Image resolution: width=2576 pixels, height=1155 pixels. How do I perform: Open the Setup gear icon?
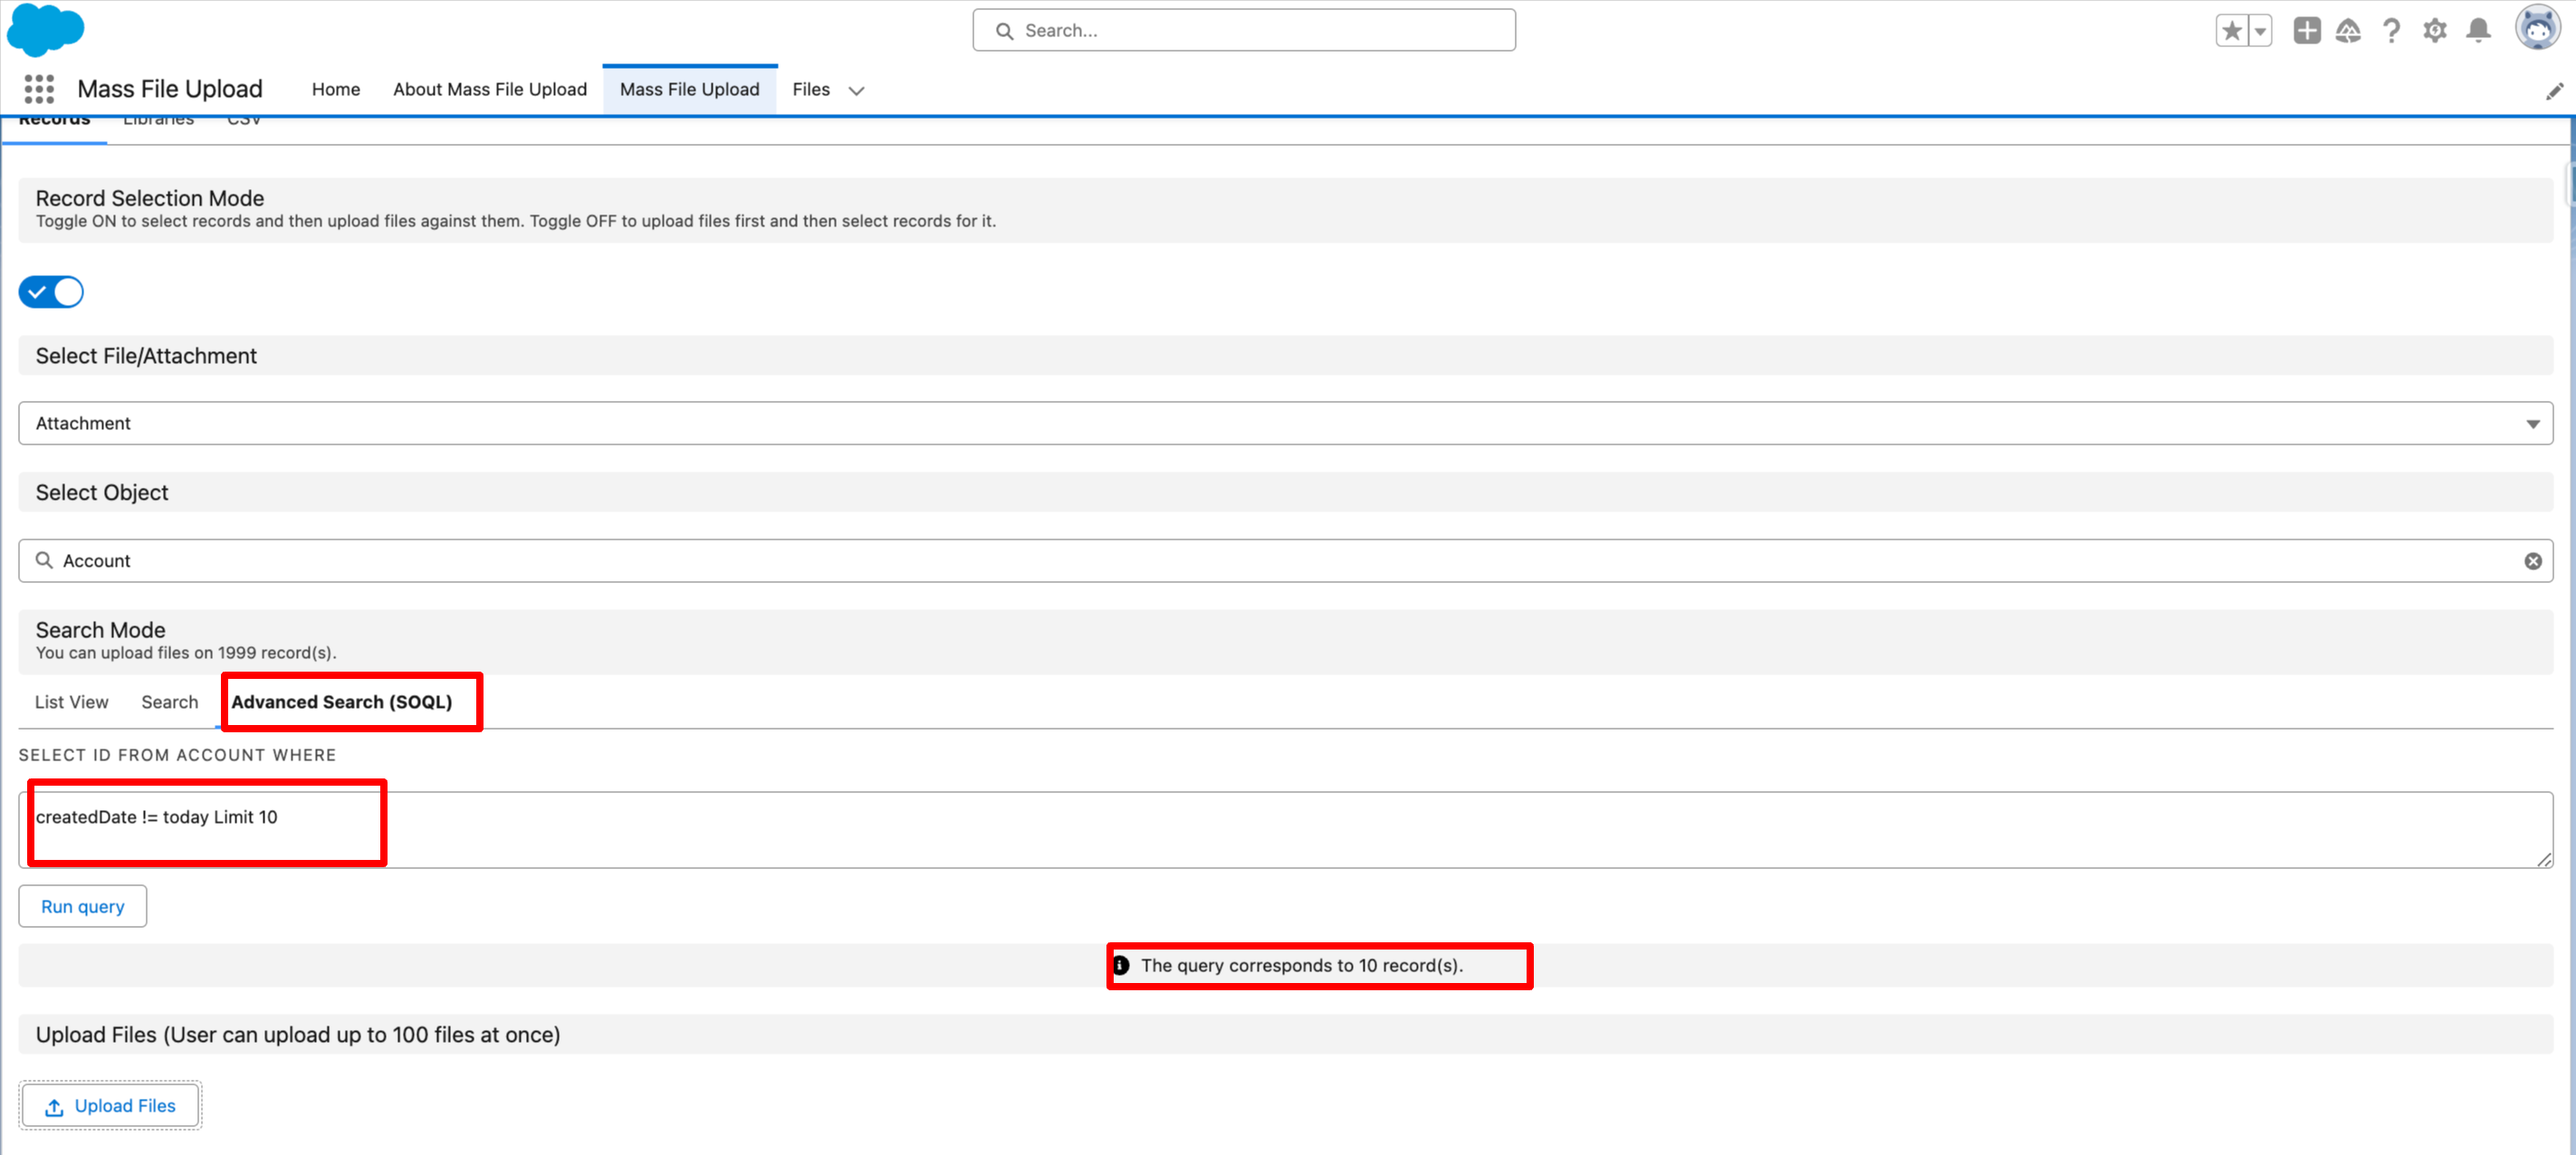[2435, 30]
